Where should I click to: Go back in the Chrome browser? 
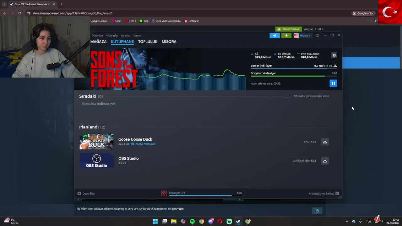(5, 13)
